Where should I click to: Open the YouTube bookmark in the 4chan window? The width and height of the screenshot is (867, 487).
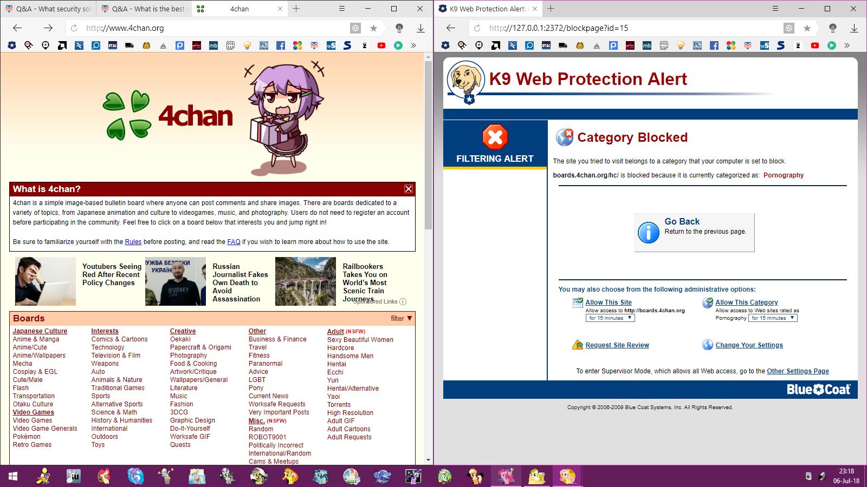[x=381, y=45]
